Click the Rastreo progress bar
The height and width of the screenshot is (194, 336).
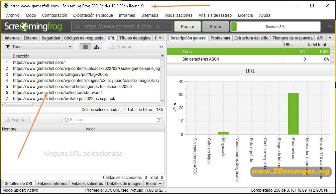point(275,27)
